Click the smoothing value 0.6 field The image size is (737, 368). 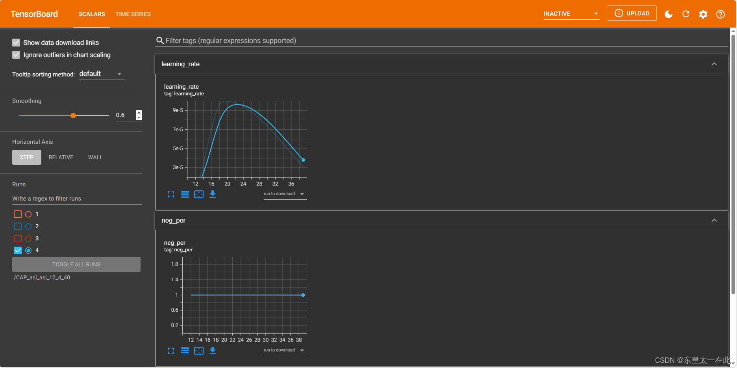pyautogui.click(x=125, y=115)
